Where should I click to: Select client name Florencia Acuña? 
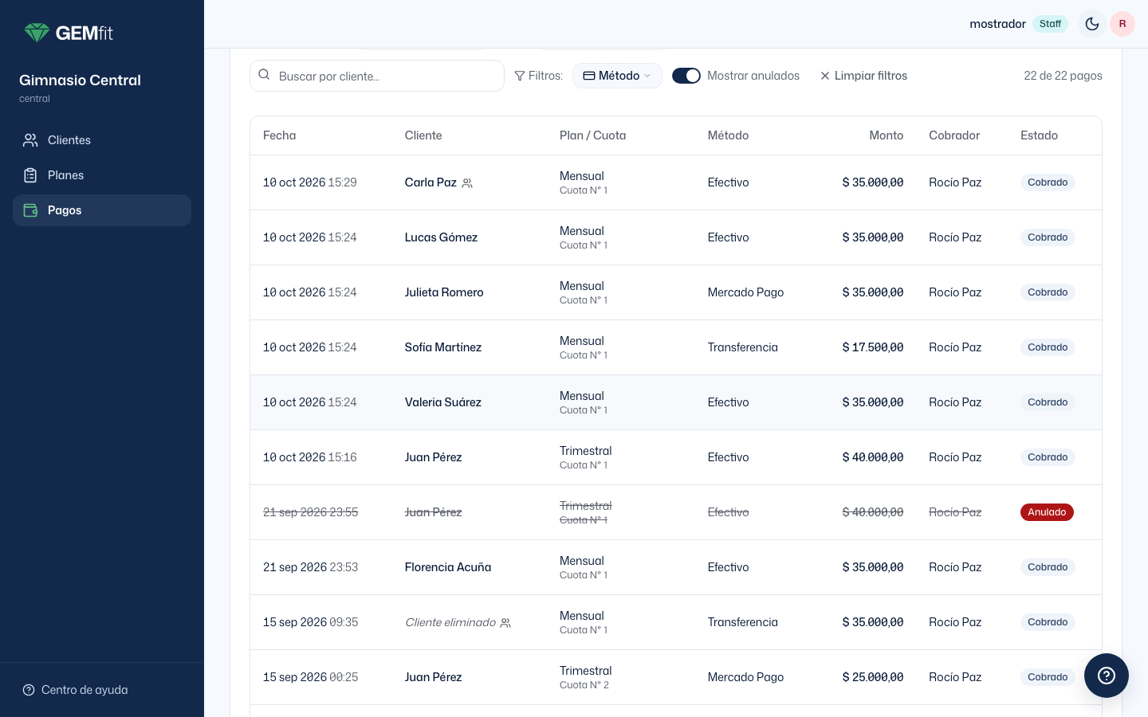click(448, 567)
